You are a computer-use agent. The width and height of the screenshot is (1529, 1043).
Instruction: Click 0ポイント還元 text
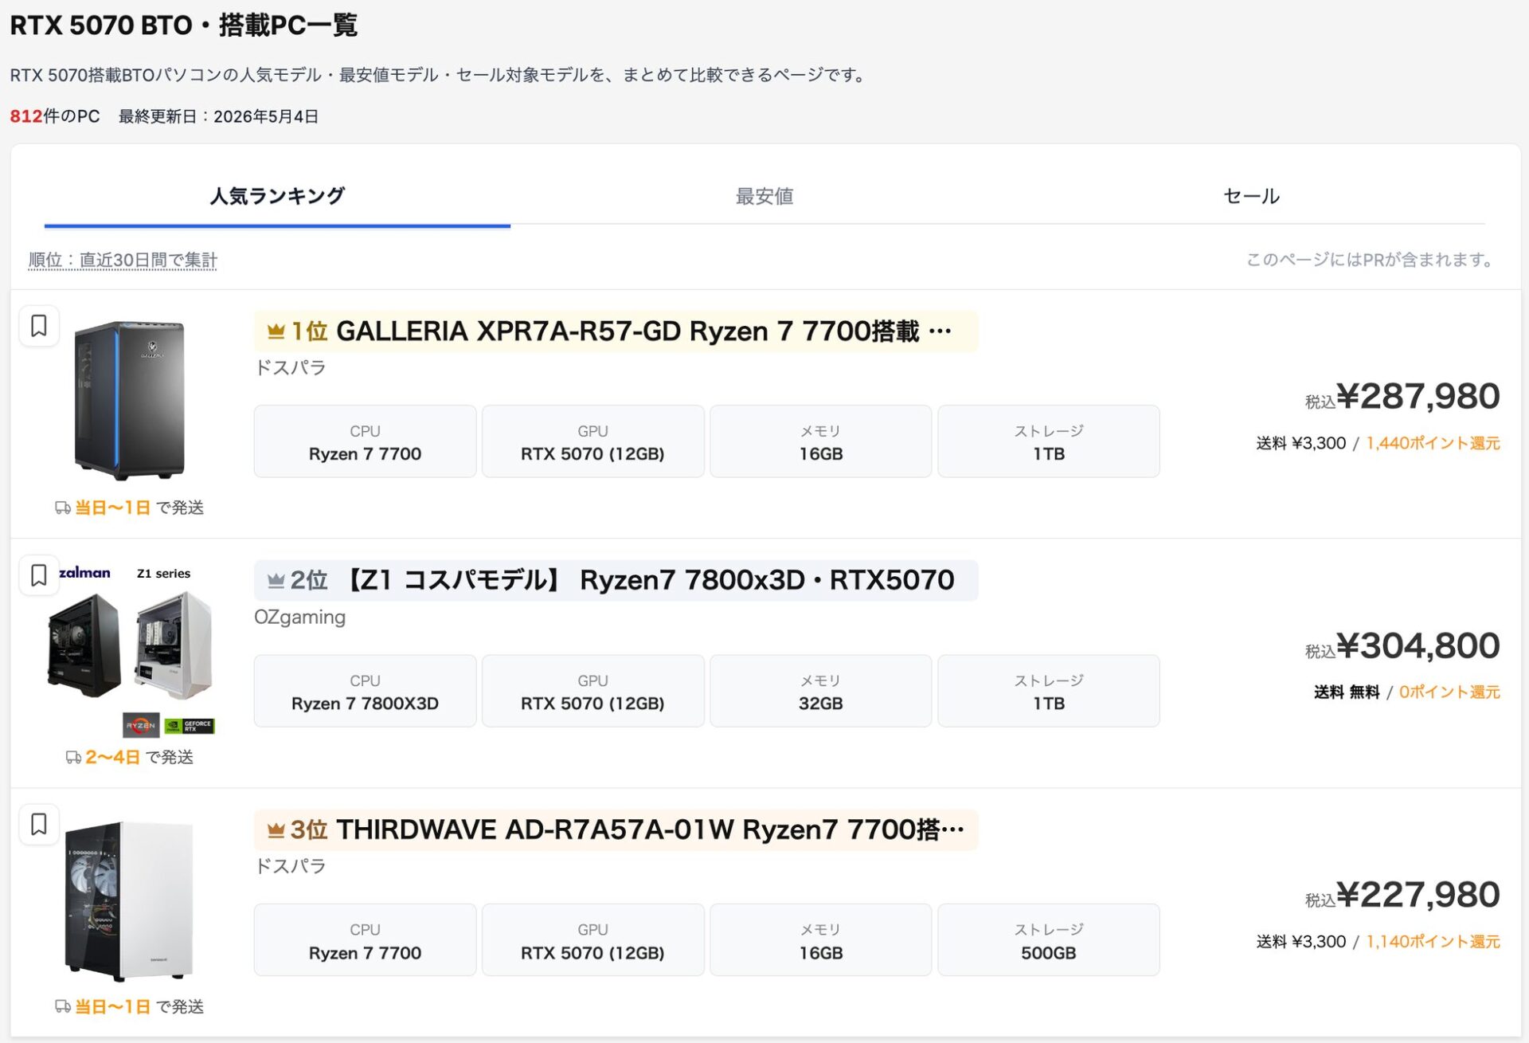point(1449,692)
